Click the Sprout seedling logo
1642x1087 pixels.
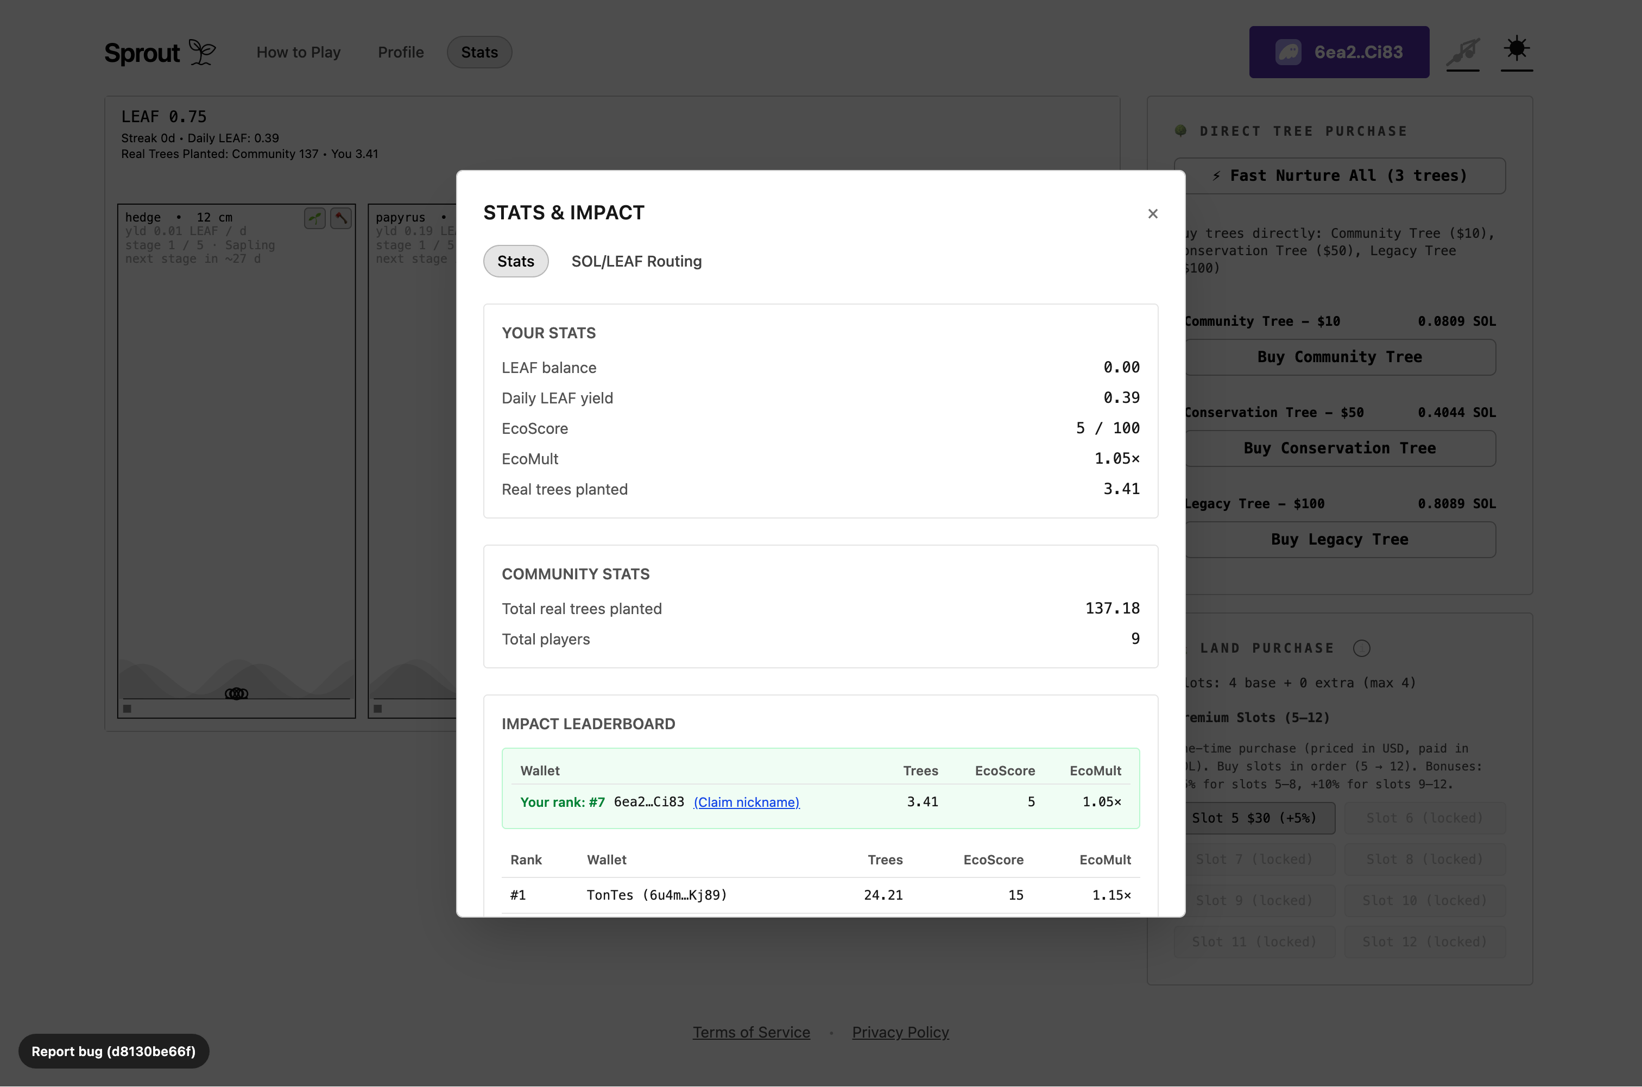coord(203,52)
